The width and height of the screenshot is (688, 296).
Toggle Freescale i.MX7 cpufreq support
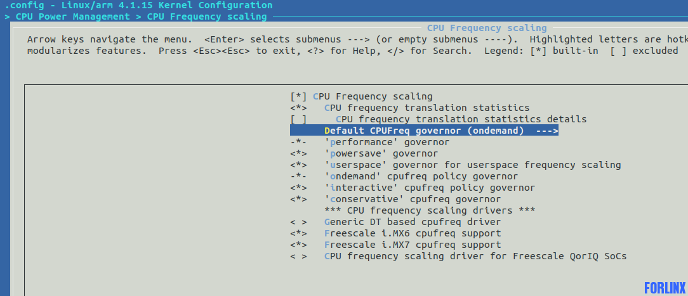[298, 245]
